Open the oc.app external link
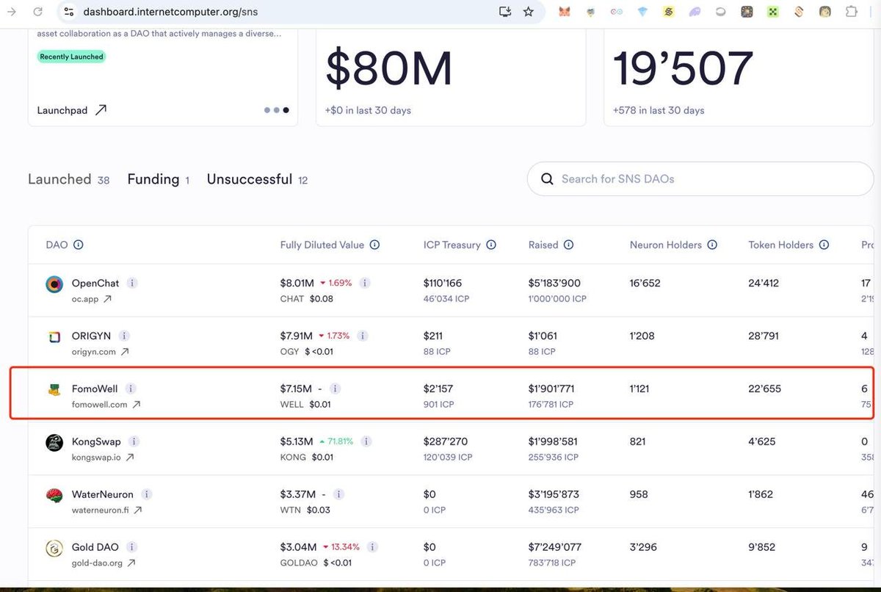The width and height of the screenshot is (881, 592). coord(92,299)
